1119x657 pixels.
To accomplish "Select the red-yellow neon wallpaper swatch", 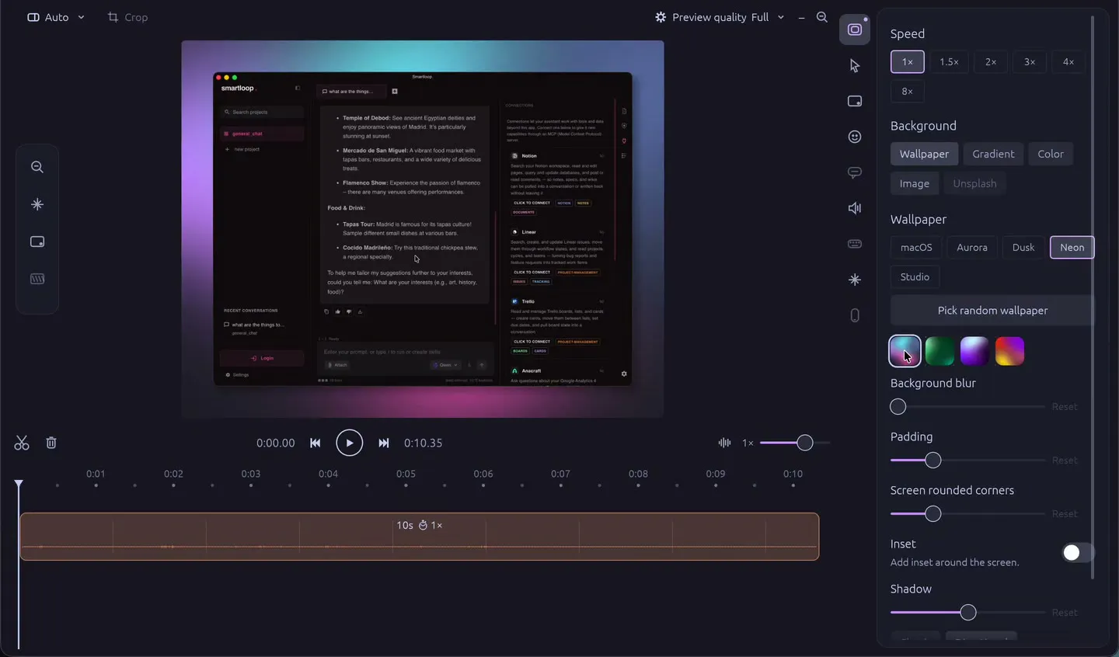I will coord(1009,351).
